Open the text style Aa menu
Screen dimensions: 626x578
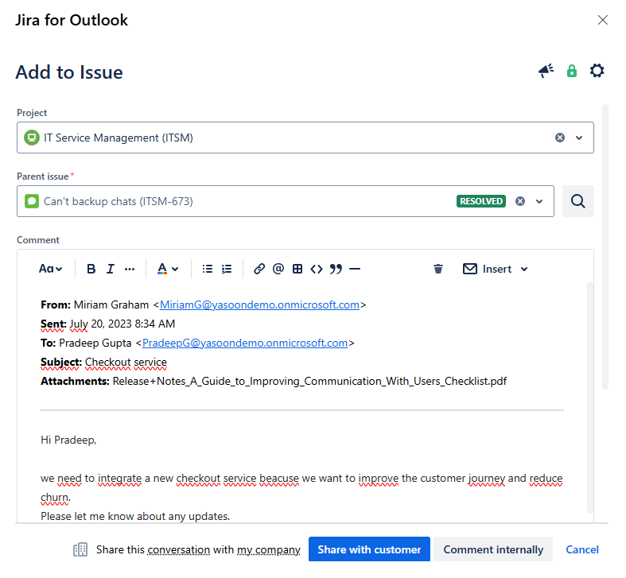(51, 269)
